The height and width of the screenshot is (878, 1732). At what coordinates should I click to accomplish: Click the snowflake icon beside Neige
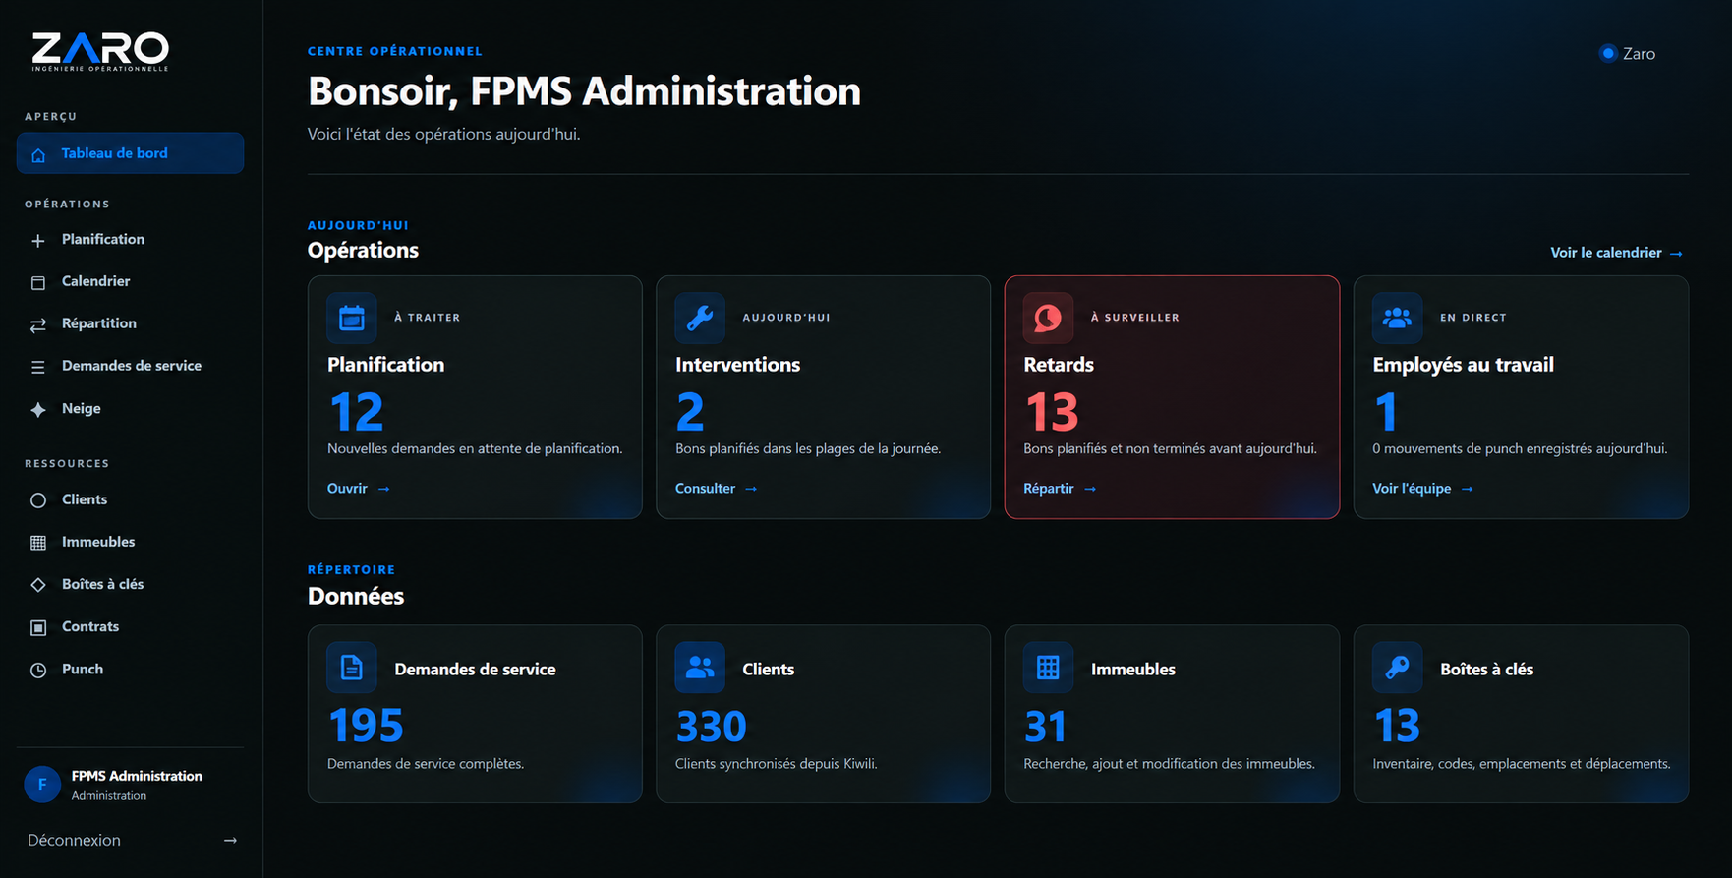pyautogui.click(x=38, y=409)
